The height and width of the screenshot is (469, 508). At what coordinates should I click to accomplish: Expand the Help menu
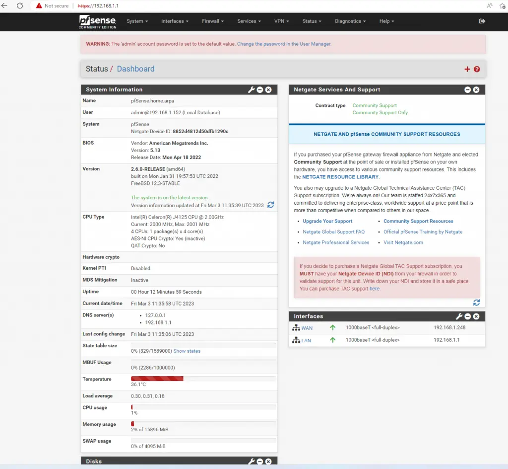[387, 21]
